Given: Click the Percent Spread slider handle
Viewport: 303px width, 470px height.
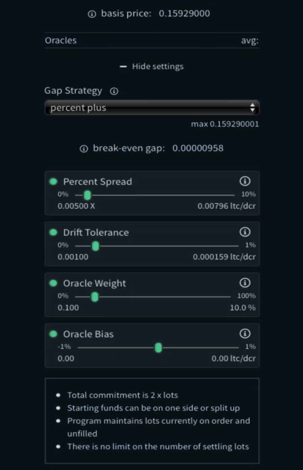Looking at the screenshot, I should click(x=87, y=195).
